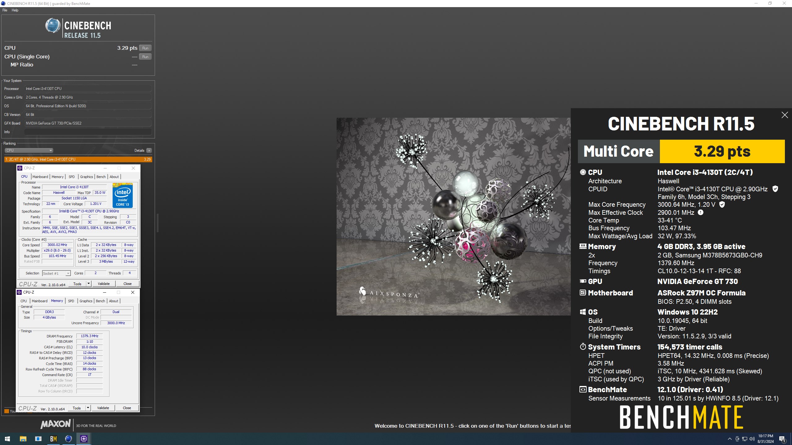Viewport: 792px width, 445px height.
Task: Open SPD tab in lower CPU-Z window
Action: (71, 301)
